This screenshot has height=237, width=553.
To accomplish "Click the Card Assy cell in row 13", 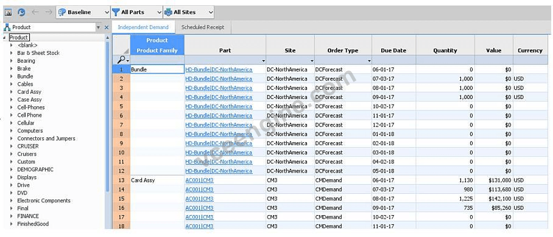I will (157, 180).
